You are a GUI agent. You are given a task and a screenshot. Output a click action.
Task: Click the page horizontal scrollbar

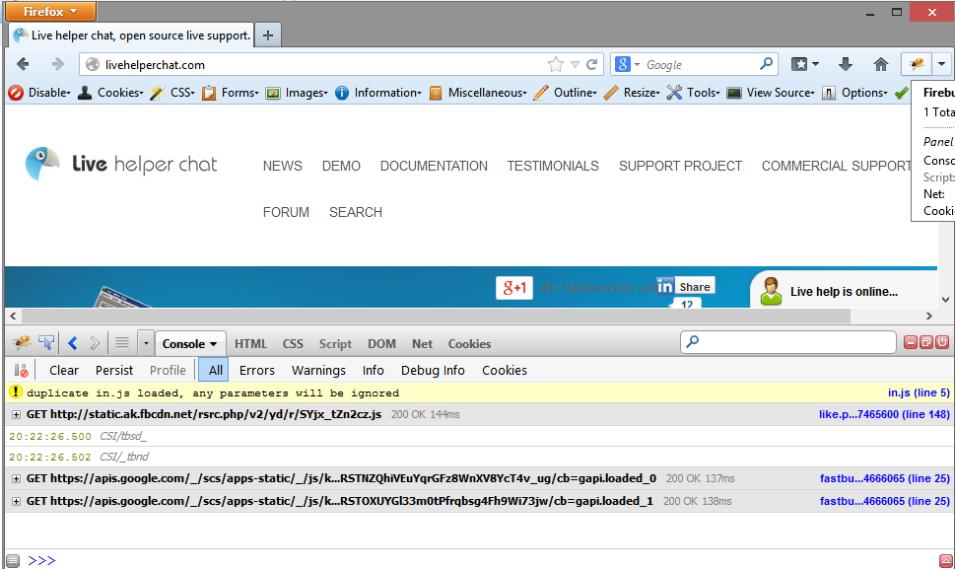tap(436, 316)
